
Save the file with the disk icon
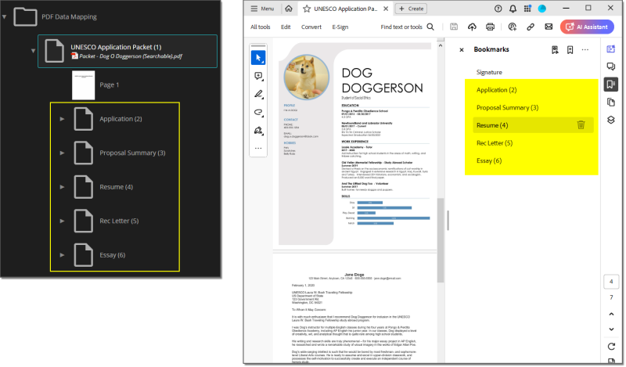pyautogui.click(x=454, y=27)
